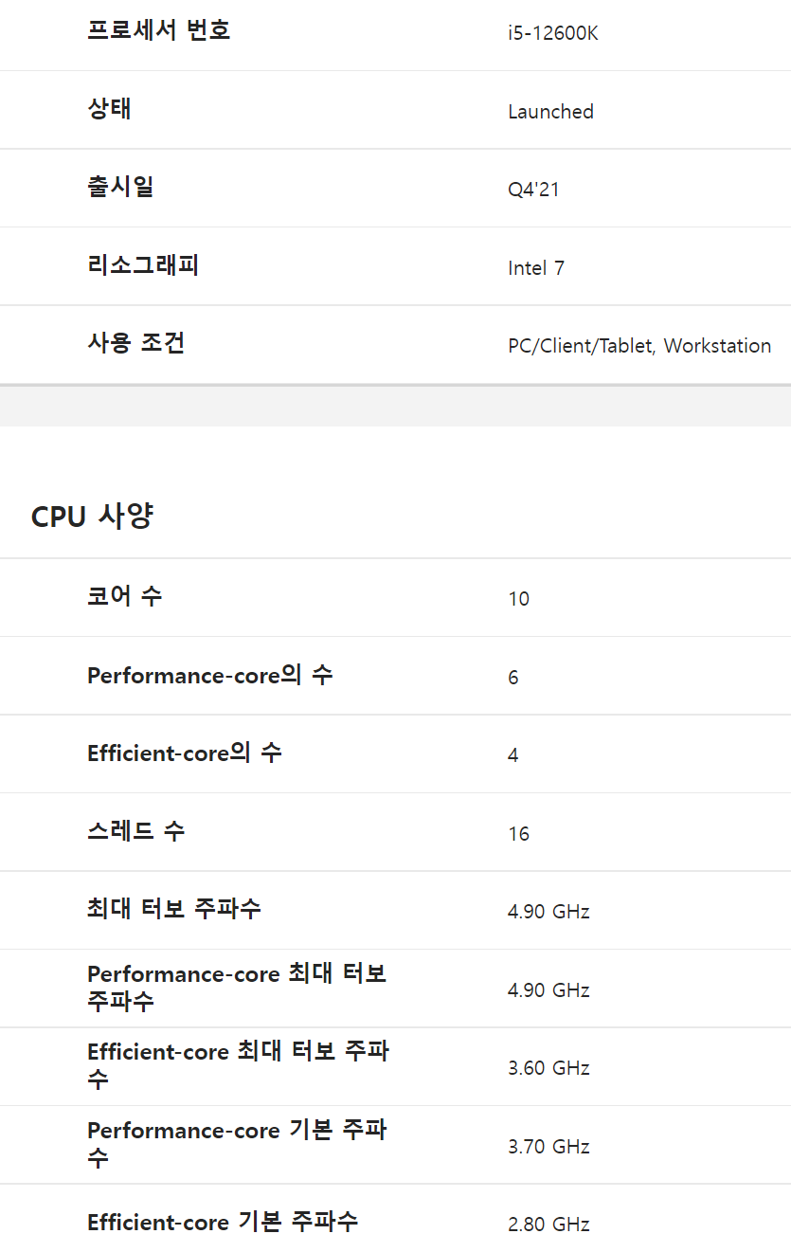Select 4.90 GHz in '최대 터보 주파수' row

[x=548, y=912]
